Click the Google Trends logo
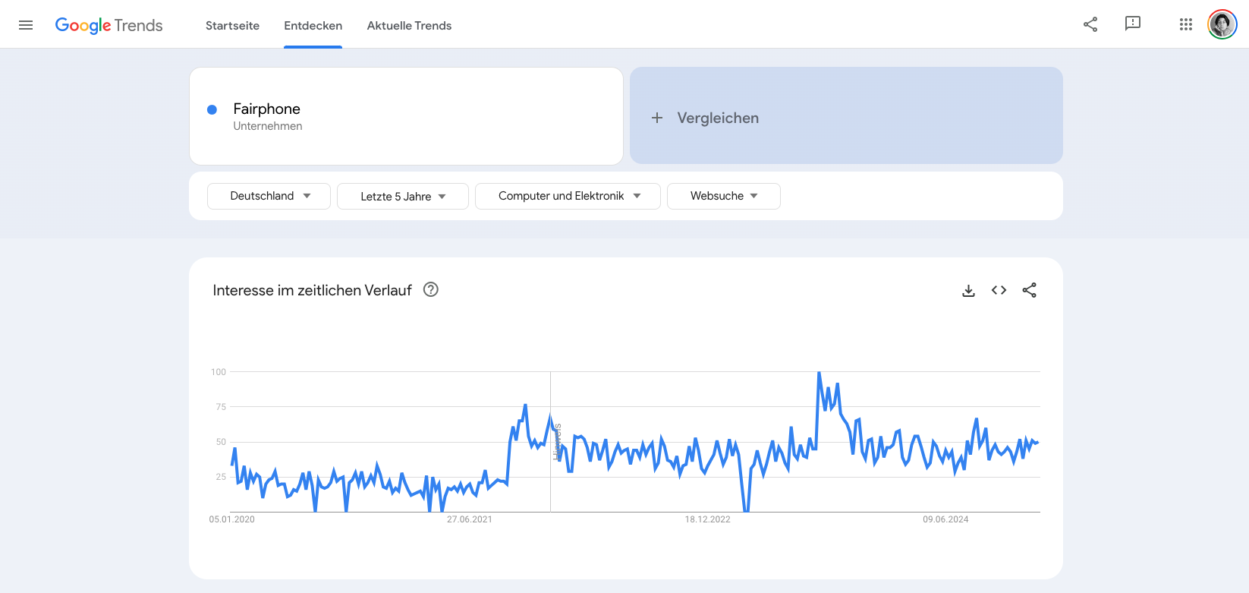The width and height of the screenshot is (1249, 593). coord(109,25)
